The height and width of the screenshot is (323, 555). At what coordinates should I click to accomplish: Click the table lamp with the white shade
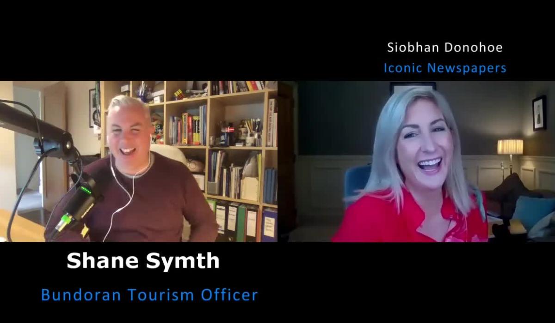pos(510,148)
